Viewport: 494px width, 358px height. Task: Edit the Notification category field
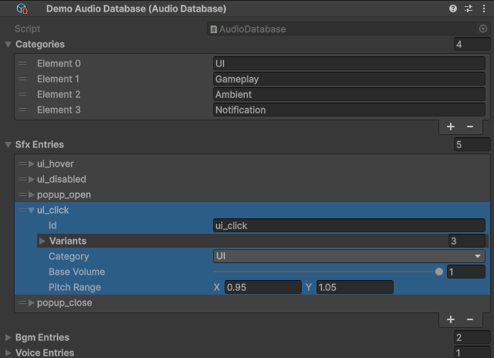tap(349, 110)
